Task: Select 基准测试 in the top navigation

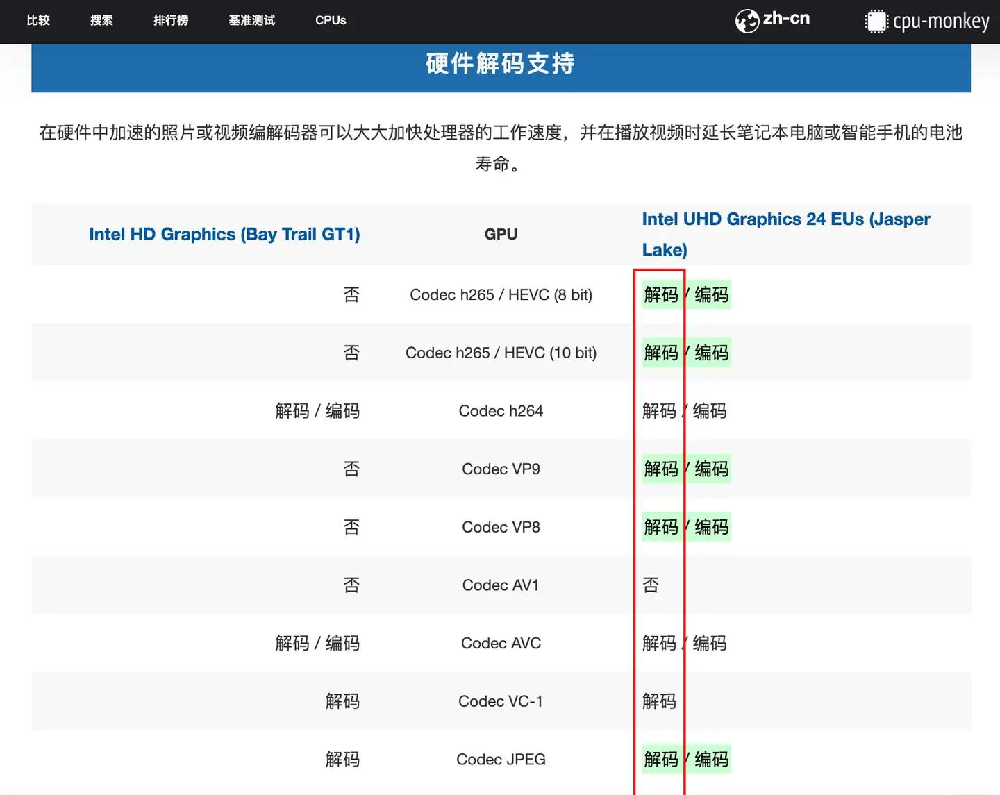Action: pyautogui.click(x=251, y=20)
